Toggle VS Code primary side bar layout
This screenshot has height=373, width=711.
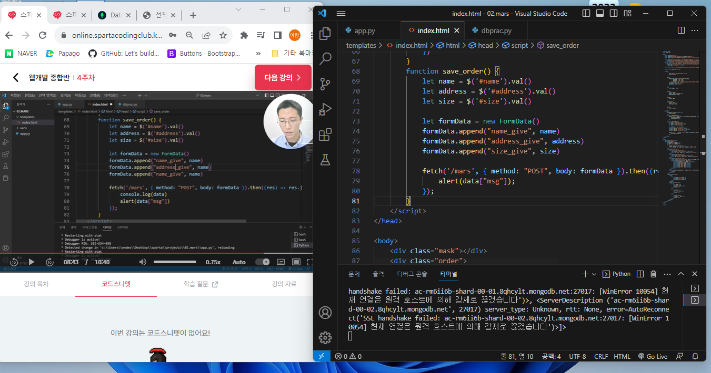point(587,13)
